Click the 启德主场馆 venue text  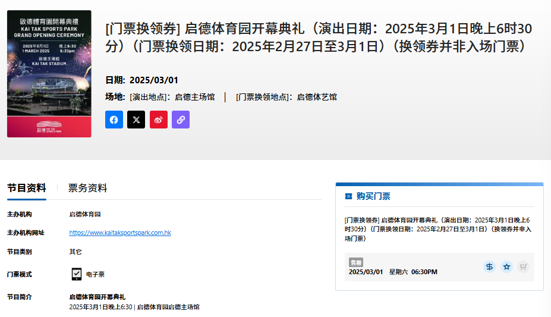pyautogui.click(x=195, y=97)
